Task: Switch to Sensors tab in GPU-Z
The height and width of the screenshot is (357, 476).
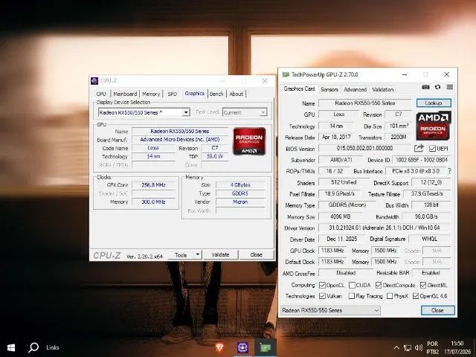Action: (x=329, y=89)
